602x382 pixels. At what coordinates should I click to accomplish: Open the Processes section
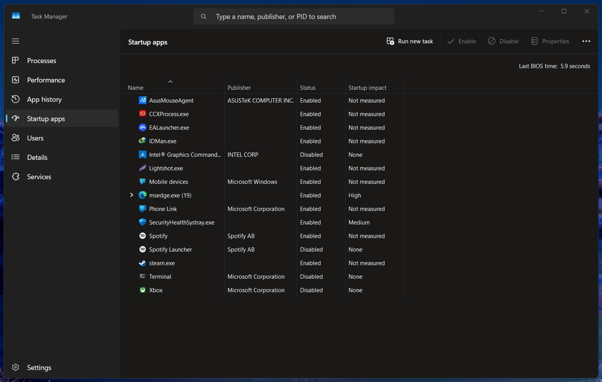(41, 60)
